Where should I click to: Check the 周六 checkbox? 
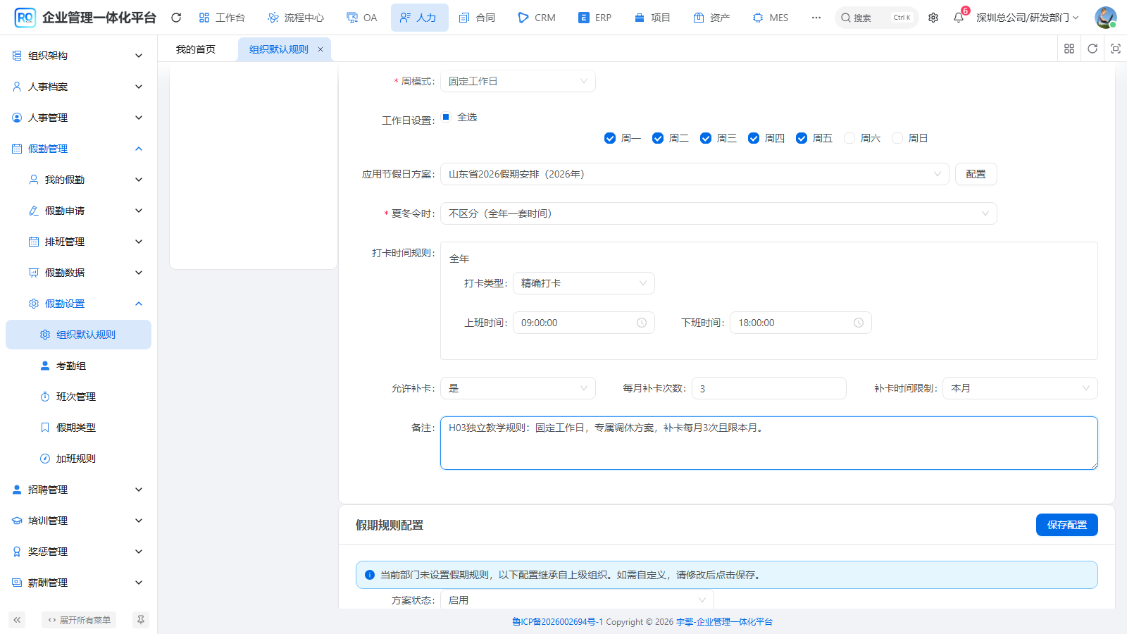(x=849, y=138)
